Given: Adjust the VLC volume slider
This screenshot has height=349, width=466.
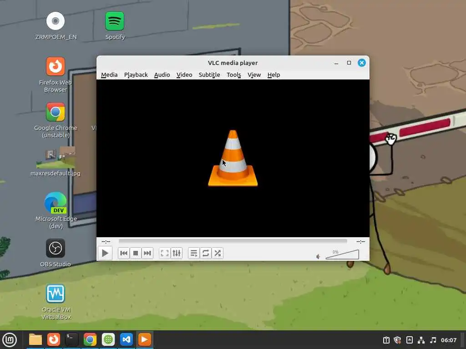Looking at the screenshot, I should (x=342, y=254).
